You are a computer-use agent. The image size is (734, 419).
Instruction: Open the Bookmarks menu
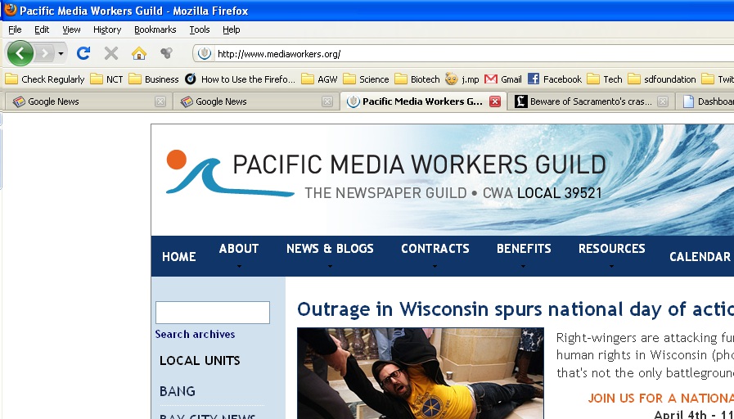click(x=155, y=29)
